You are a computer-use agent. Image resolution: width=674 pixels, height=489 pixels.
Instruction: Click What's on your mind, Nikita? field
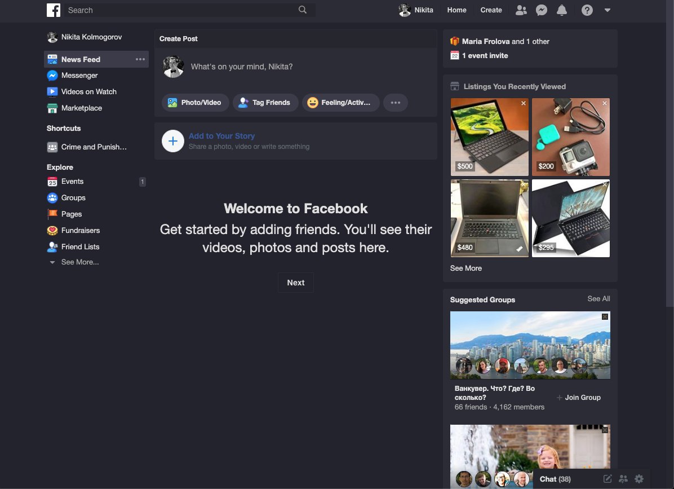point(242,67)
